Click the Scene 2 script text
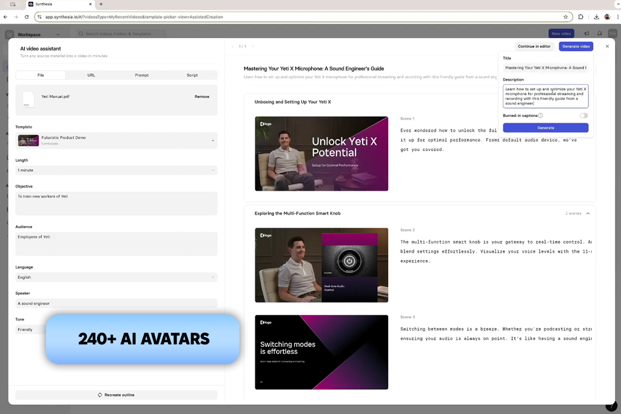 click(x=496, y=252)
